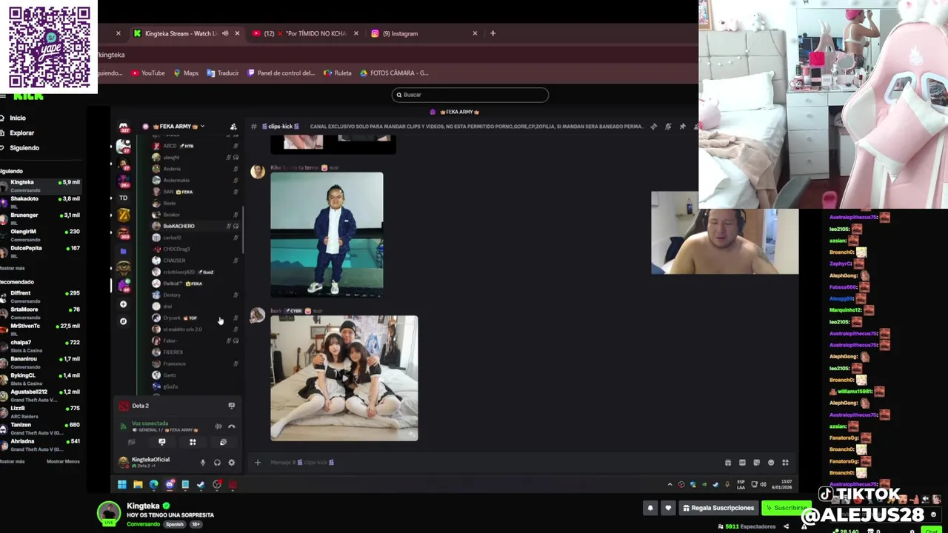Open Explorar in Kick sidebar
The height and width of the screenshot is (533, 948).
pyautogui.click(x=21, y=133)
